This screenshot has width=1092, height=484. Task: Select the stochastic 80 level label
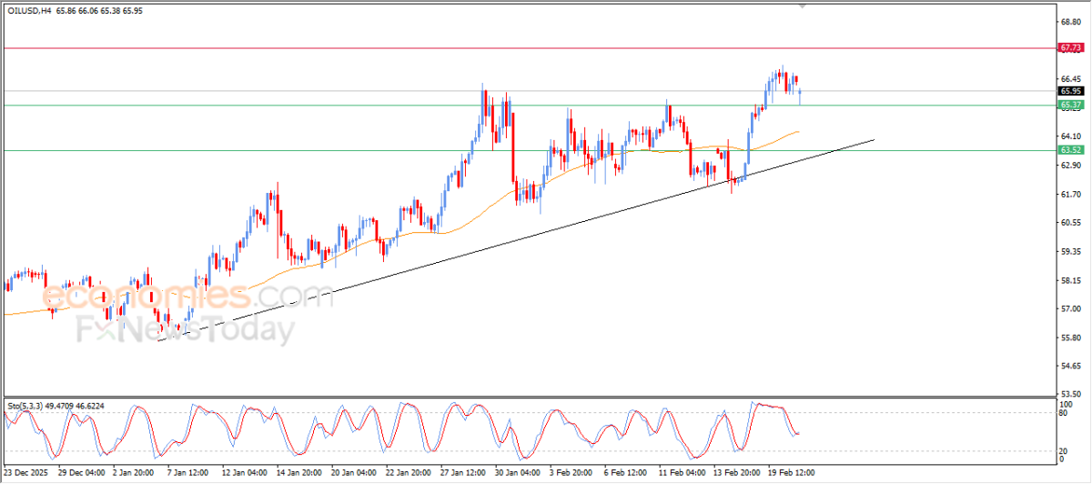coord(1065,413)
